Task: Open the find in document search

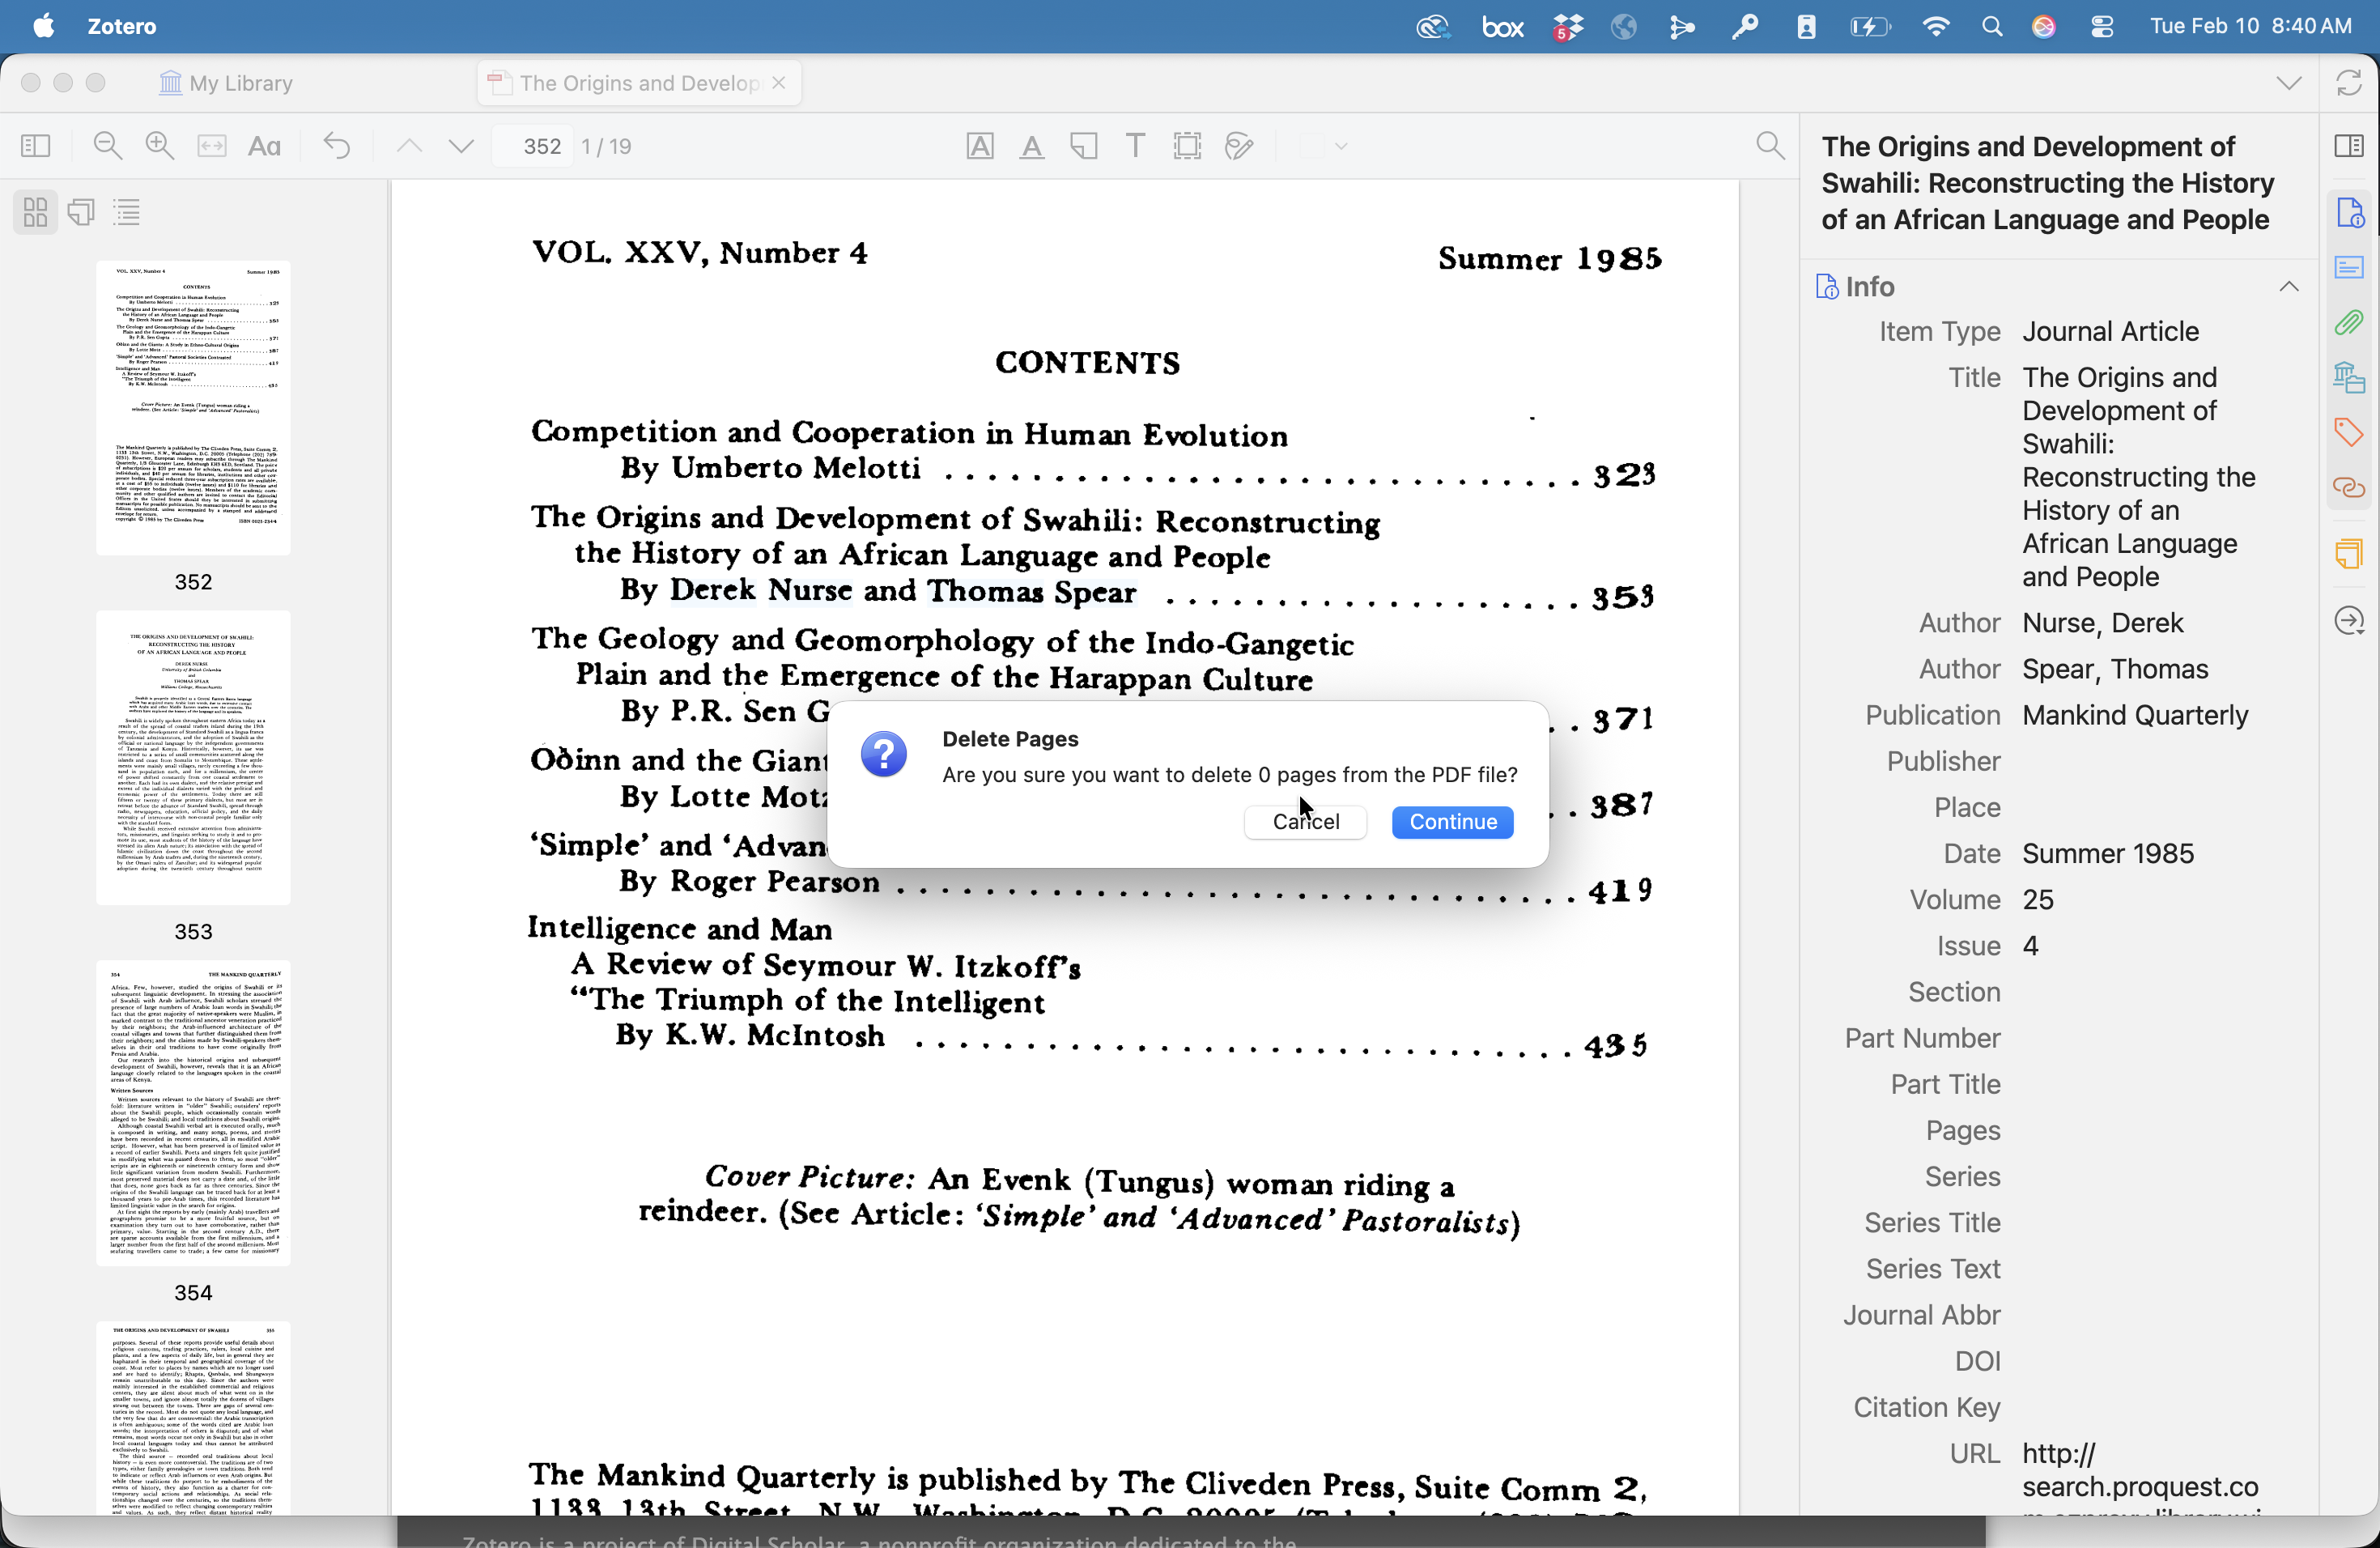Action: coord(1770,146)
